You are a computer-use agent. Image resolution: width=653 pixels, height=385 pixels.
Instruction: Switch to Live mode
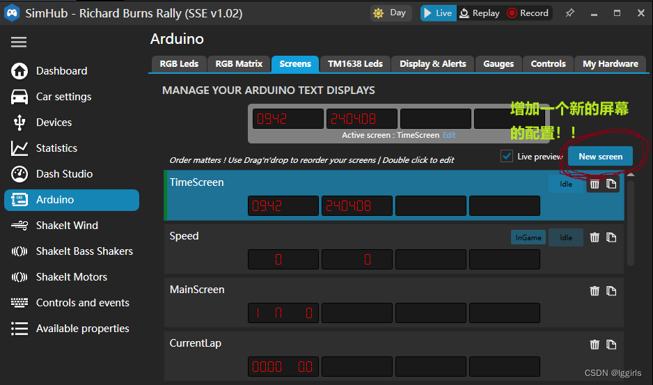[438, 13]
